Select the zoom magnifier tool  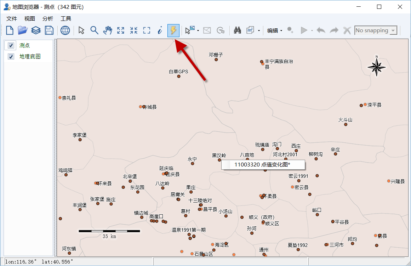pyautogui.click(x=95, y=30)
